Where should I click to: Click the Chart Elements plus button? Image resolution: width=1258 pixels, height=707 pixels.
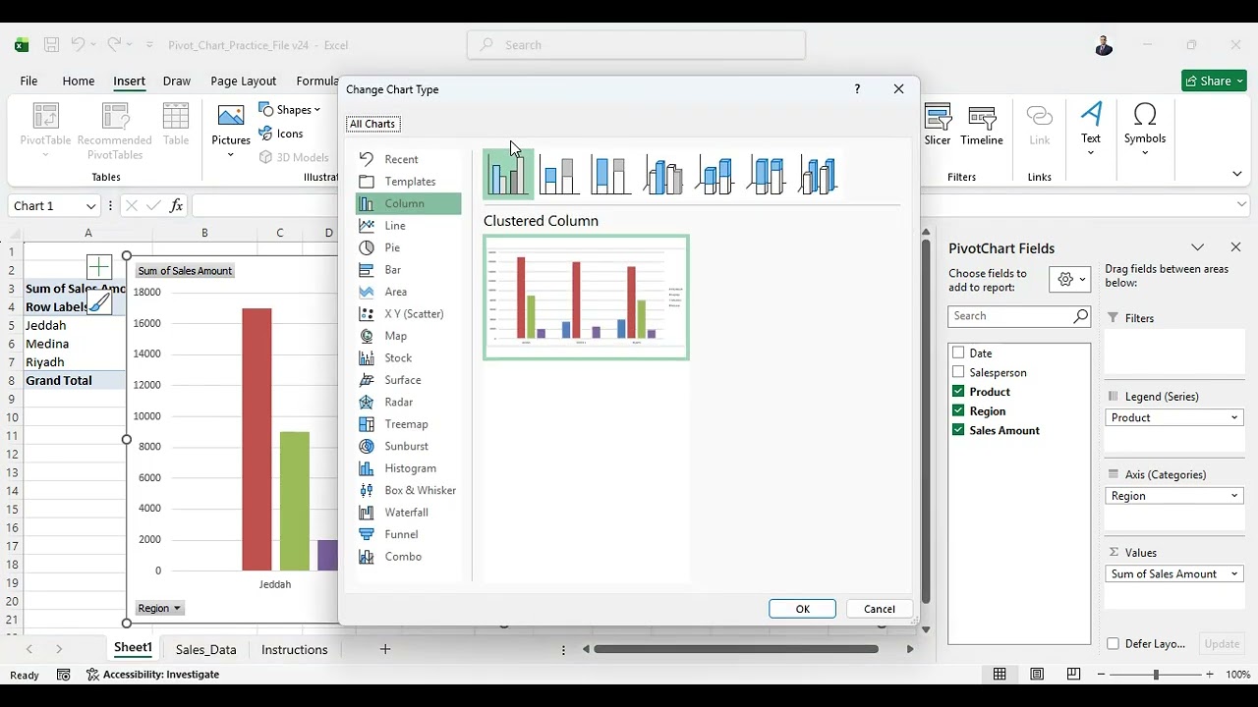click(99, 267)
